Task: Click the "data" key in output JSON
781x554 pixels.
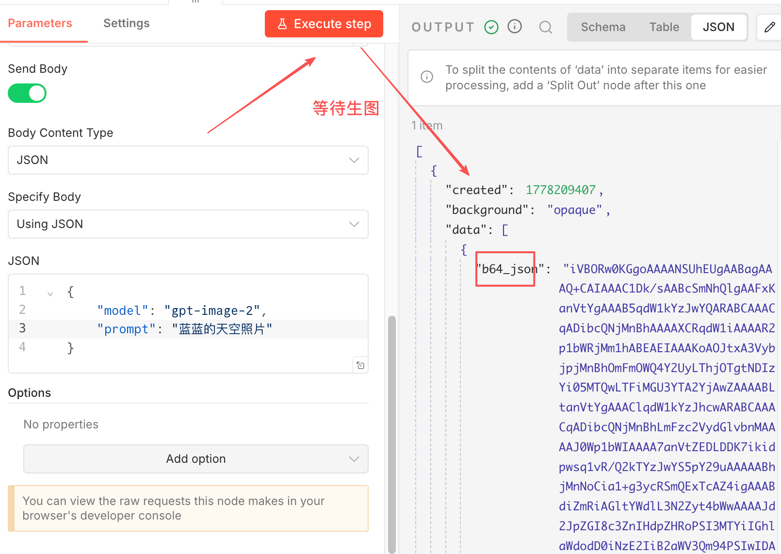Action: point(466,229)
